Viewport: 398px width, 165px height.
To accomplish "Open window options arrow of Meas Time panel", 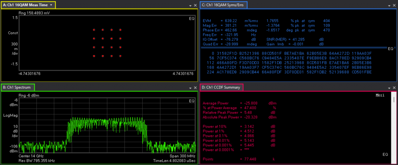I will pos(190,6).
